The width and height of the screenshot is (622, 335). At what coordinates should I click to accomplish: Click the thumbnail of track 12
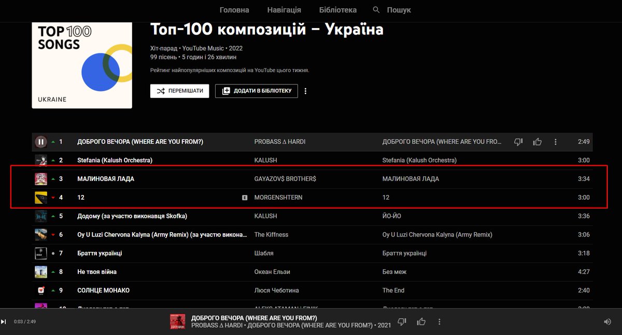(41, 198)
